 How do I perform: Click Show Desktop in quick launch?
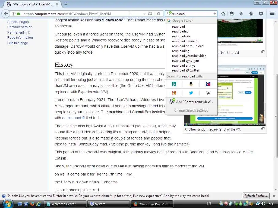coord(20,204)
